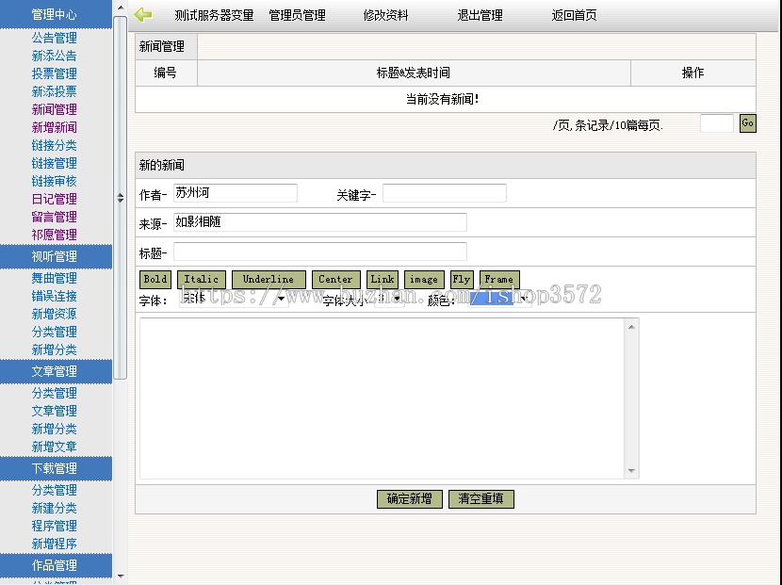The width and height of the screenshot is (782, 585).
Task: Apply Italic formatting button
Action: click(202, 279)
